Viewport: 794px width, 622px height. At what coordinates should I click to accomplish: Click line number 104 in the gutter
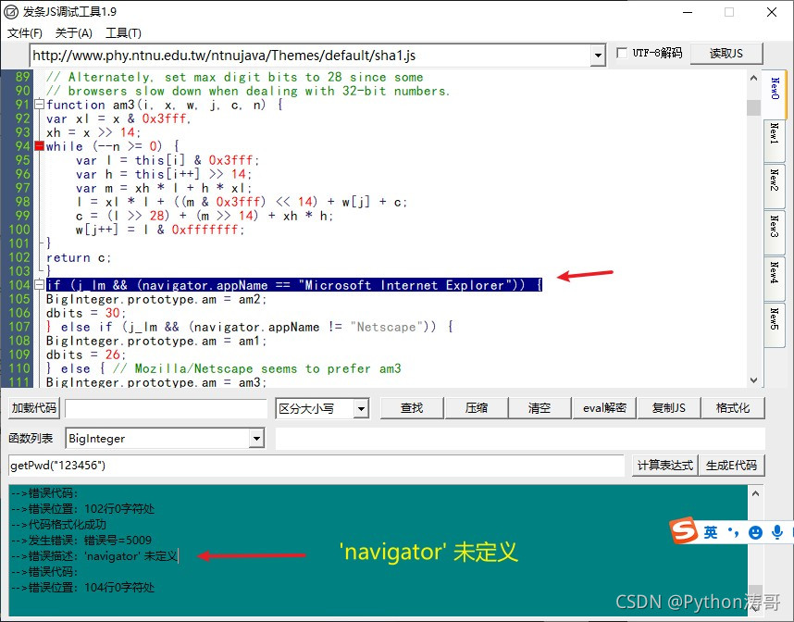(x=19, y=285)
